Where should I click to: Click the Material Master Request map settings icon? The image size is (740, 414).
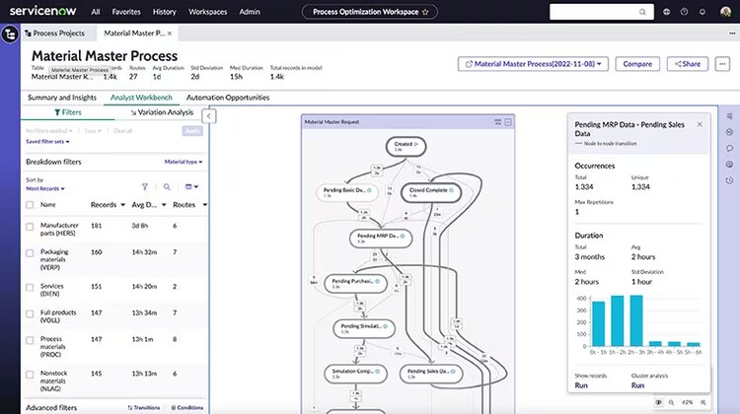point(497,122)
